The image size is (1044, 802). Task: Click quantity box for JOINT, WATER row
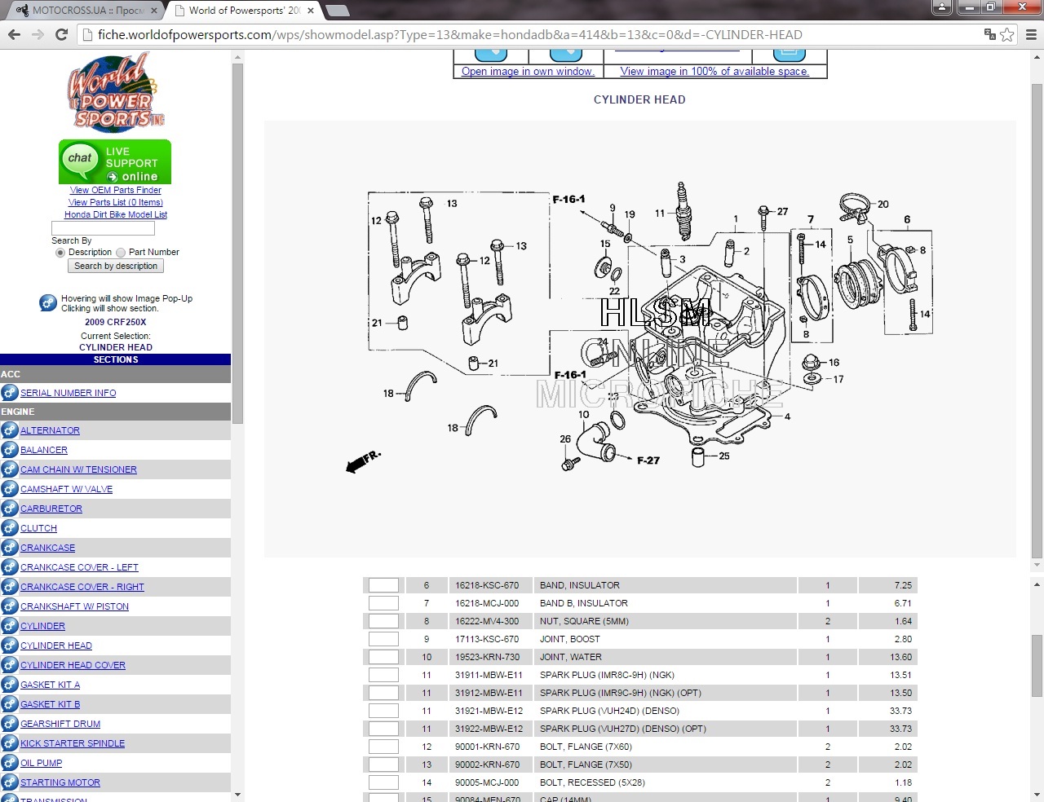coord(383,657)
